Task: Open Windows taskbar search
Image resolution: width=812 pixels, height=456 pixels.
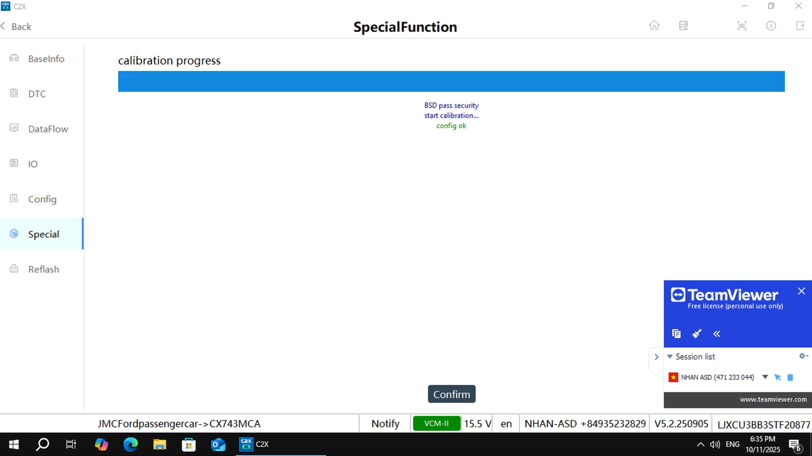Action: [42, 445]
